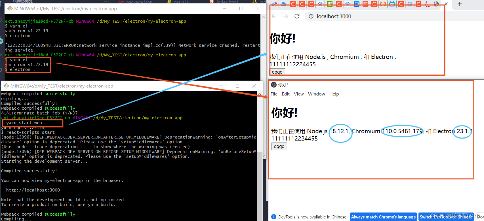The image size is (484, 221).
Task: Click the Electron window title icon
Action: coord(274,85)
